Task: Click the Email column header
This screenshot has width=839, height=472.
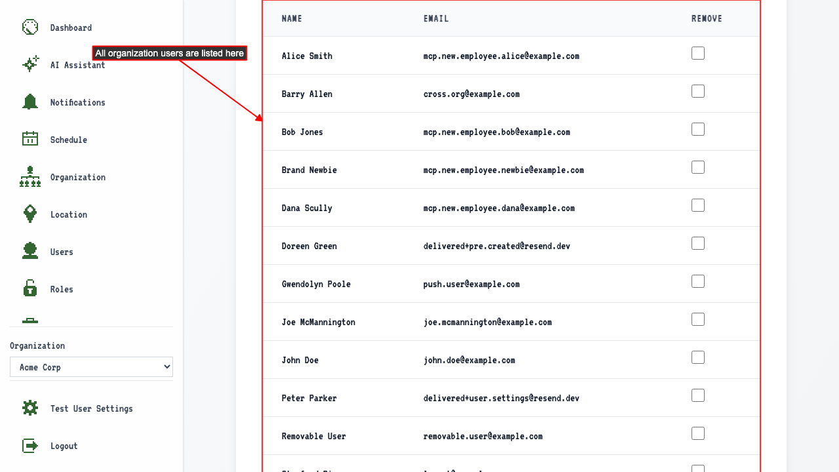Action: [x=436, y=18]
